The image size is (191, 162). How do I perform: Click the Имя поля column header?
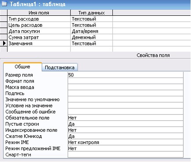click(39, 13)
